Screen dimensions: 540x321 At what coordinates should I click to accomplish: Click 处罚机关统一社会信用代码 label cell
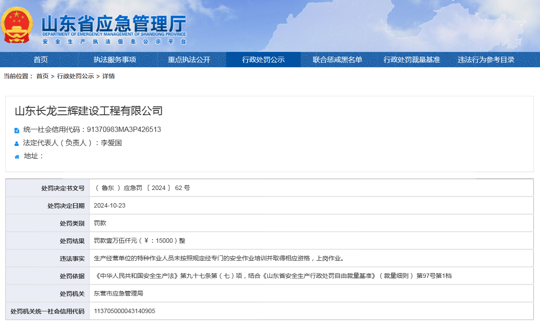pyautogui.click(x=48, y=311)
